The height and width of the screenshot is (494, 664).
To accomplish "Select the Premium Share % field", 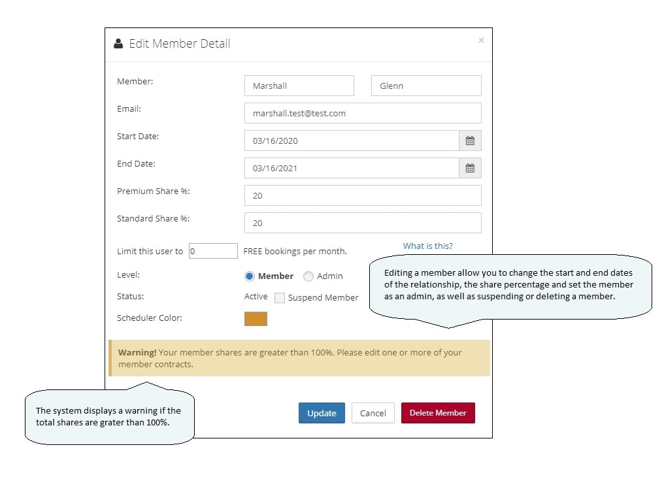I will coord(362,195).
